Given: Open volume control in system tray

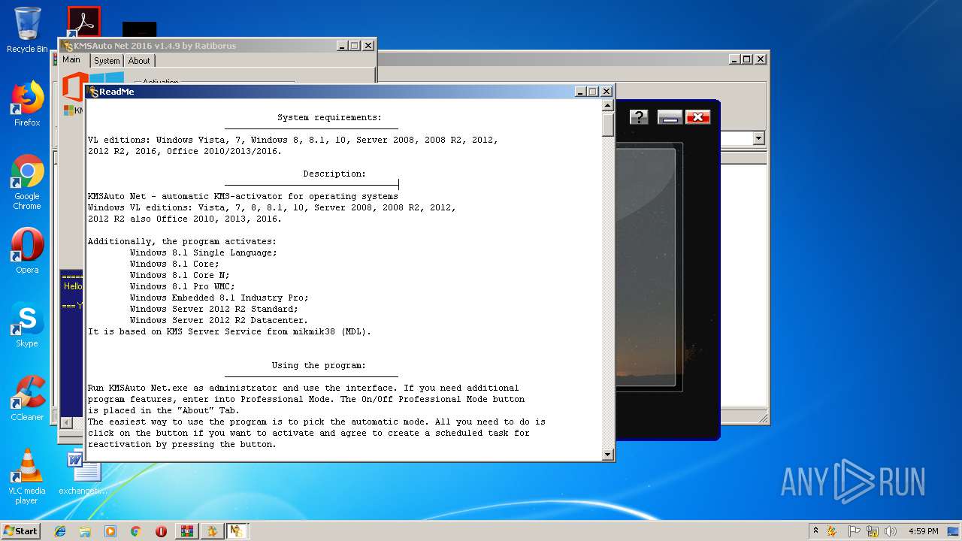Looking at the screenshot, I should pyautogui.click(x=891, y=531).
